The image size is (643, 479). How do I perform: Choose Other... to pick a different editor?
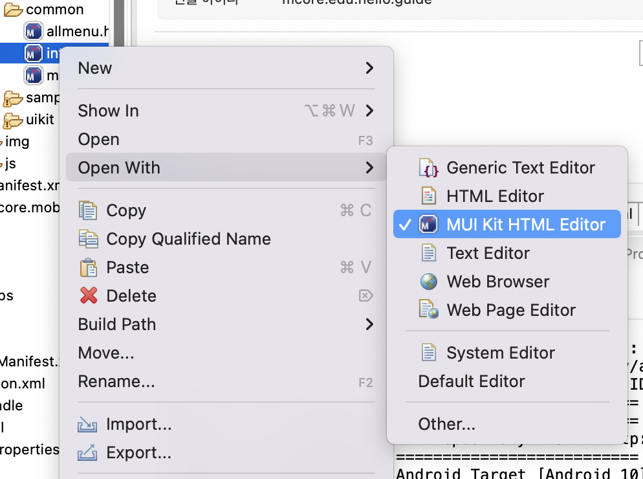[x=447, y=423]
